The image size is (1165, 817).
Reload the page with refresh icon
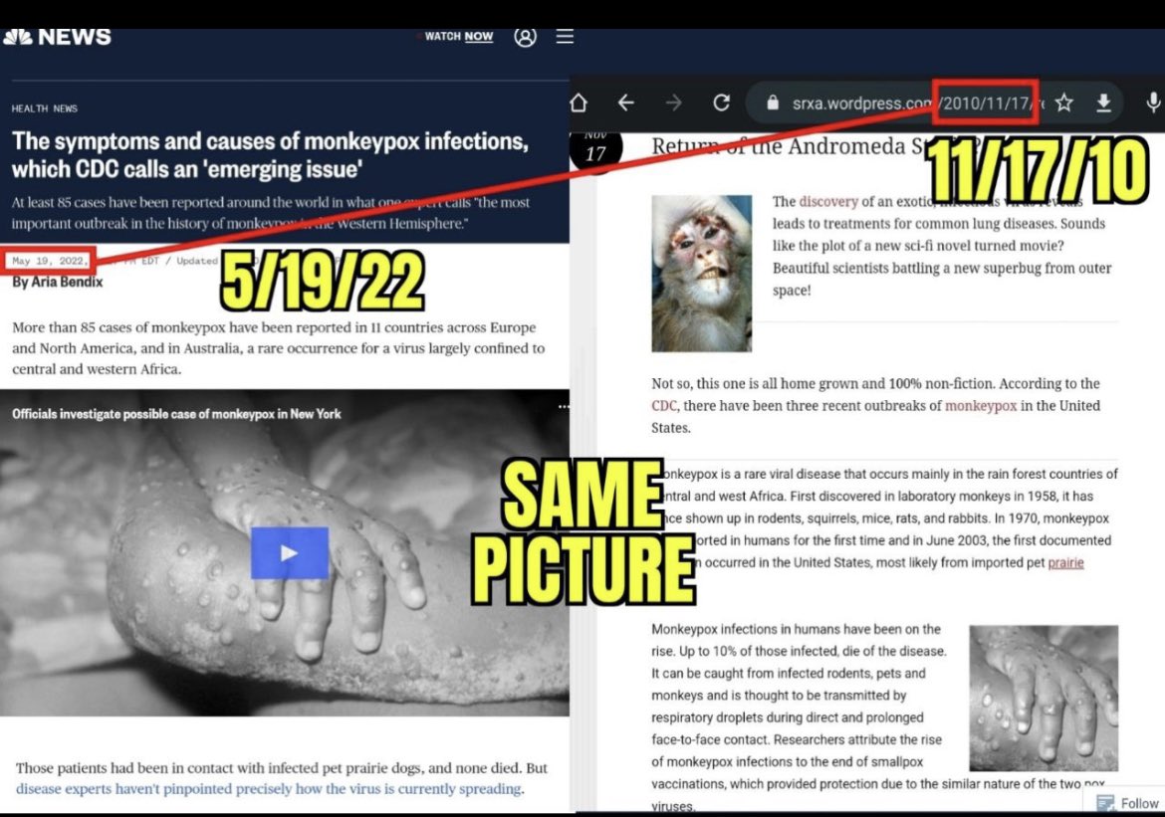(x=722, y=102)
